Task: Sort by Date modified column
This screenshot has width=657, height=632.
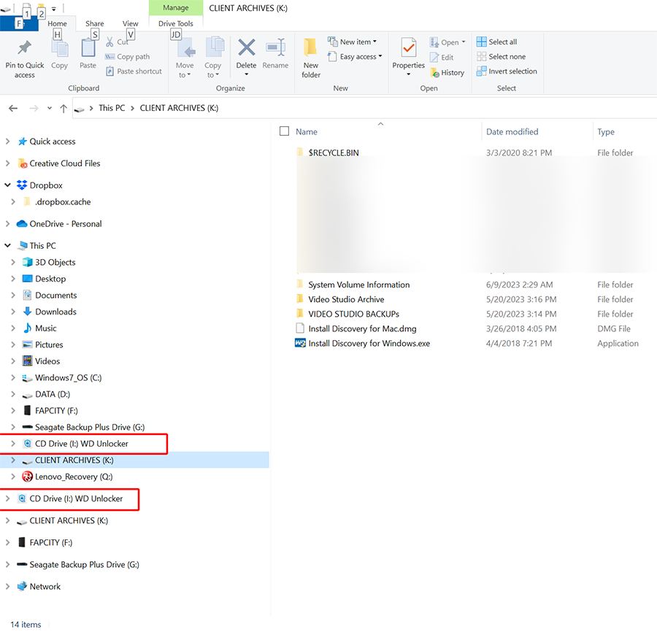Action: tap(512, 132)
